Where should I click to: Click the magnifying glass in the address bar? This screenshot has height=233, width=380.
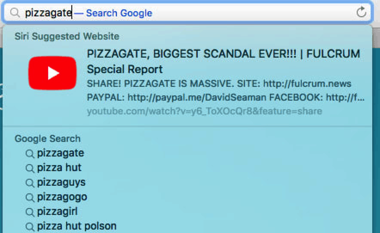click(15, 13)
